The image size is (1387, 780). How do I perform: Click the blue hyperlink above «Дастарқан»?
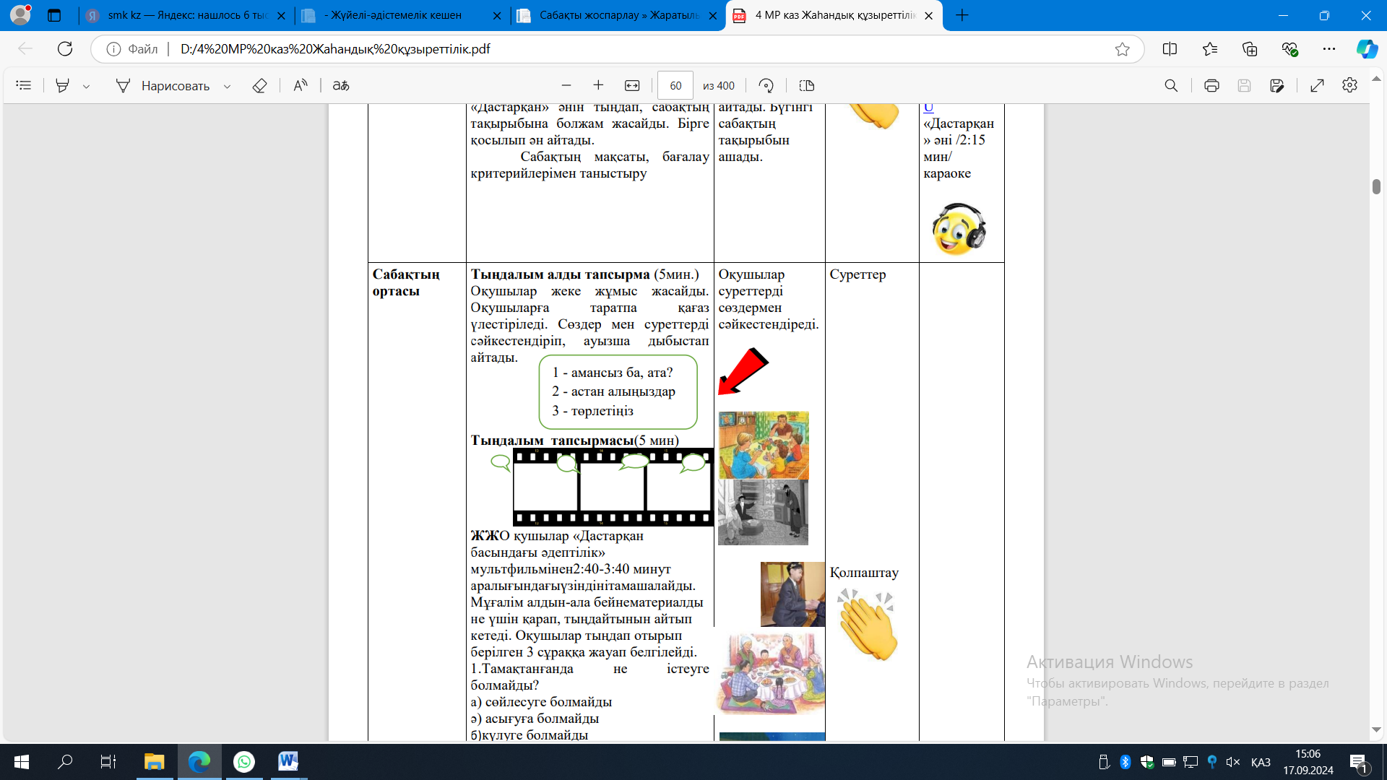pyautogui.click(x=928, y=108)
